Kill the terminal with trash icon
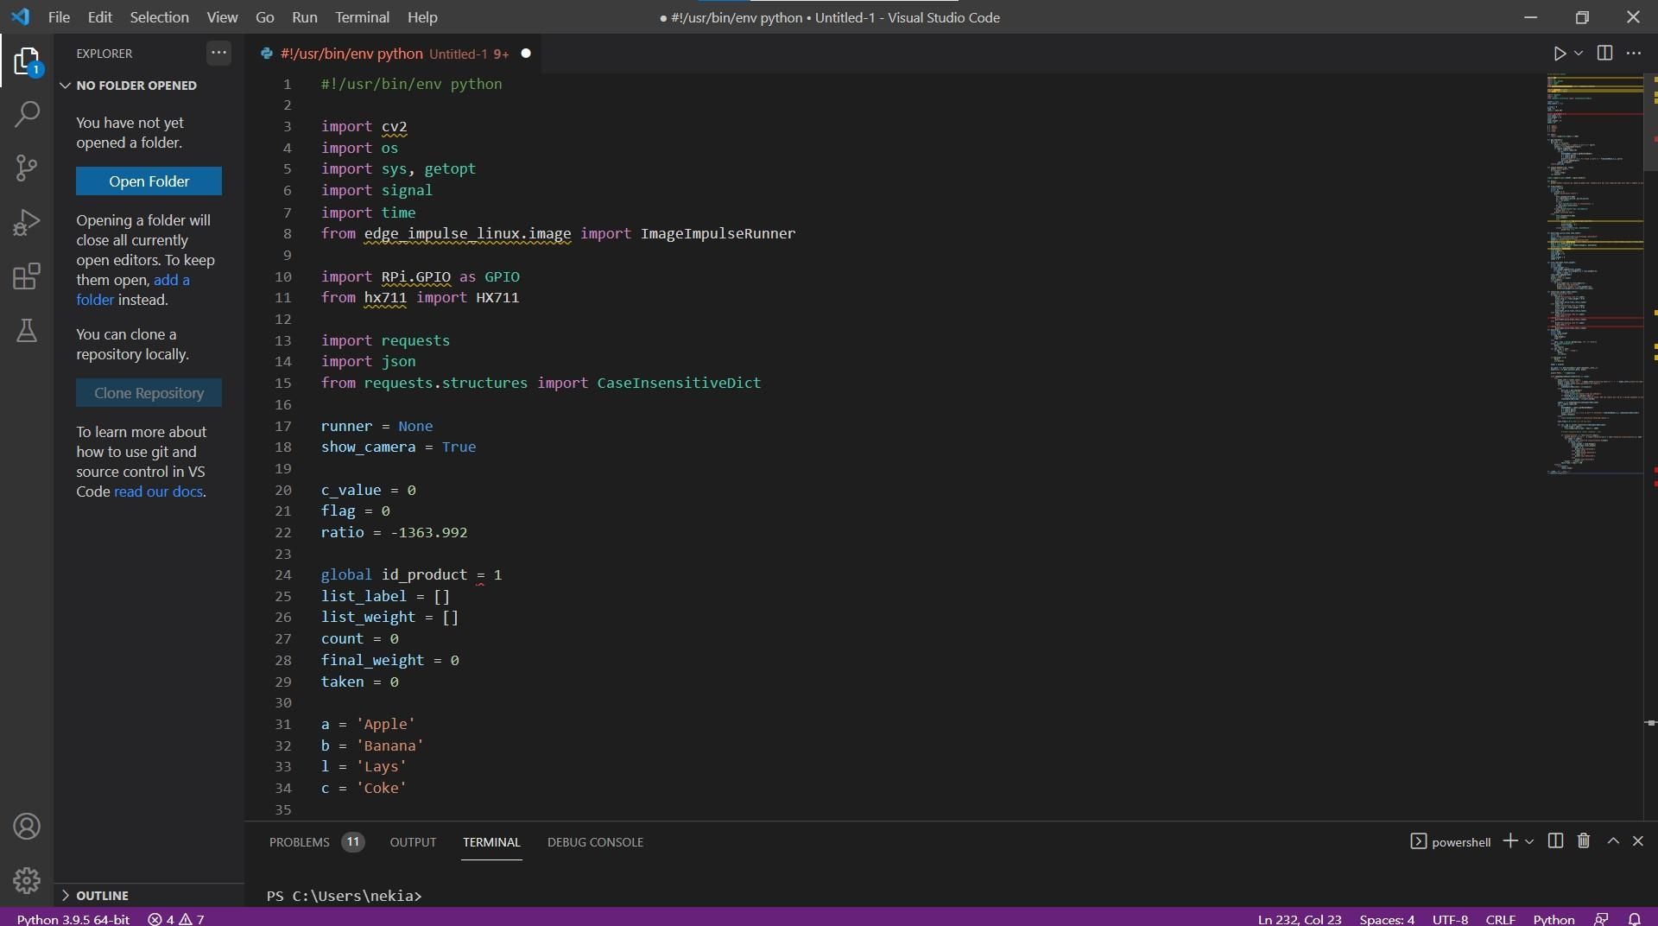The width and height of the screenshot is (1658, 926). [1583, 841]
